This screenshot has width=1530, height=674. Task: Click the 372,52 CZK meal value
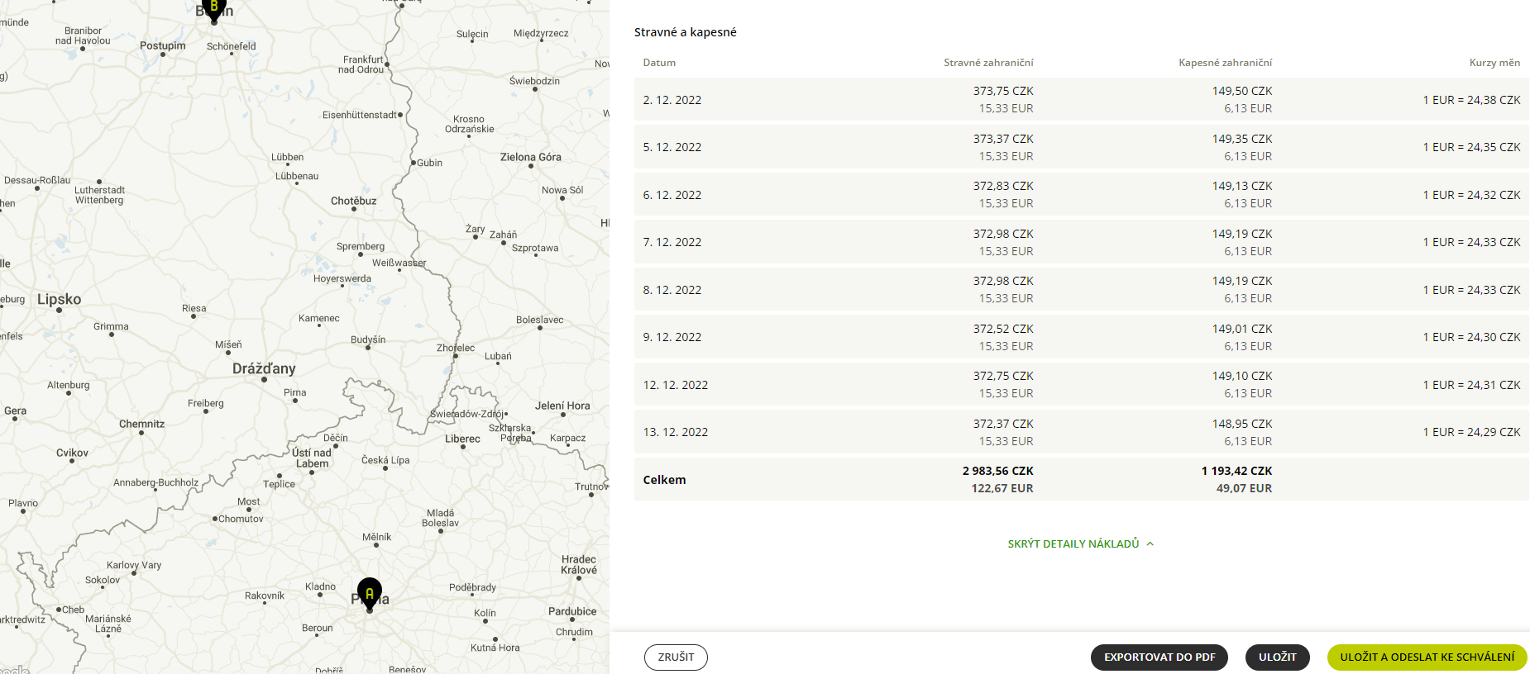point(1003,329)
